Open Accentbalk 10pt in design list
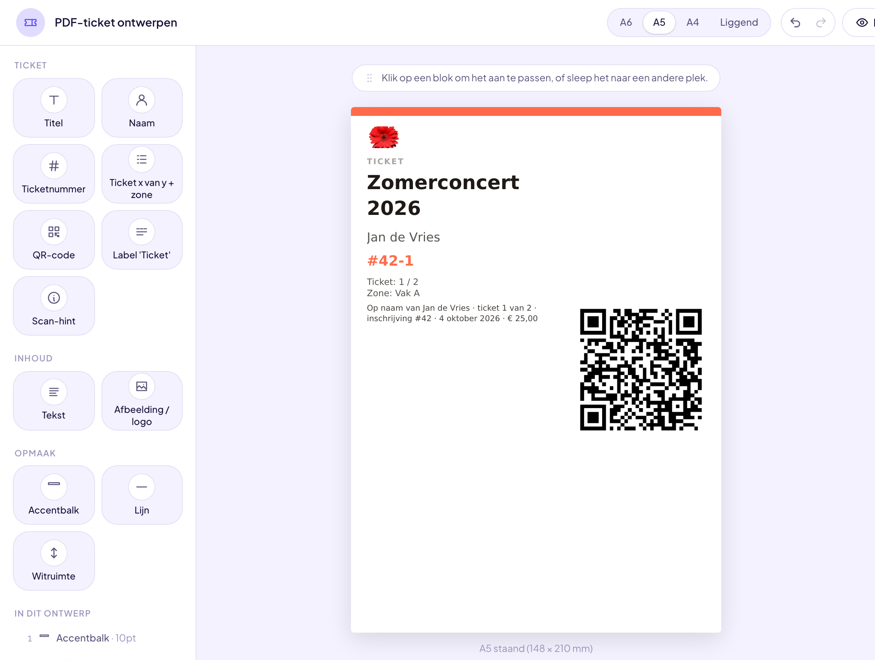875x660 pixels. [96, 638]
